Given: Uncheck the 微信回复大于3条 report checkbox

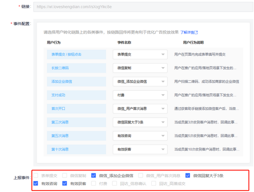Looking at the screenshot, I should [188, 175].
